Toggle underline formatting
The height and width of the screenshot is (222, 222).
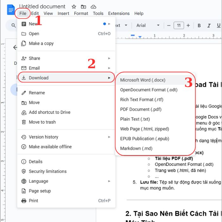point(219,25)
